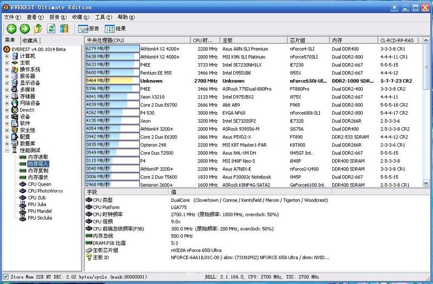Select the 存储器 storage tree icon
The image size is (433, 284).
[x=15, y=96]
